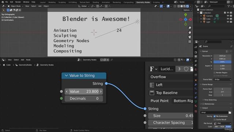Open Modifier properties wrench tab

click(x=196, y=85)
